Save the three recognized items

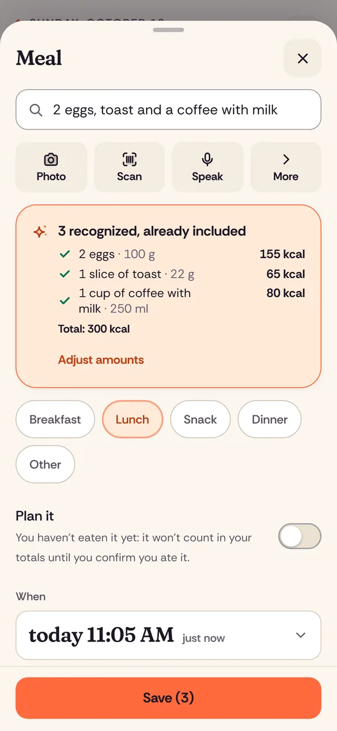pos(168,698)
